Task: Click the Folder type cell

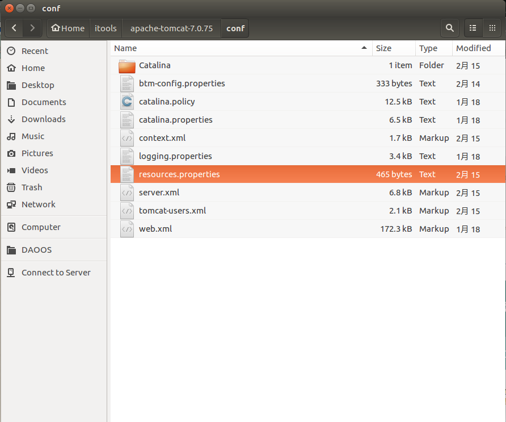Action: click(432, 65)
